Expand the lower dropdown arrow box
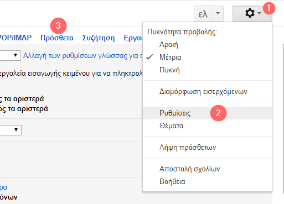 pos(11,130)
